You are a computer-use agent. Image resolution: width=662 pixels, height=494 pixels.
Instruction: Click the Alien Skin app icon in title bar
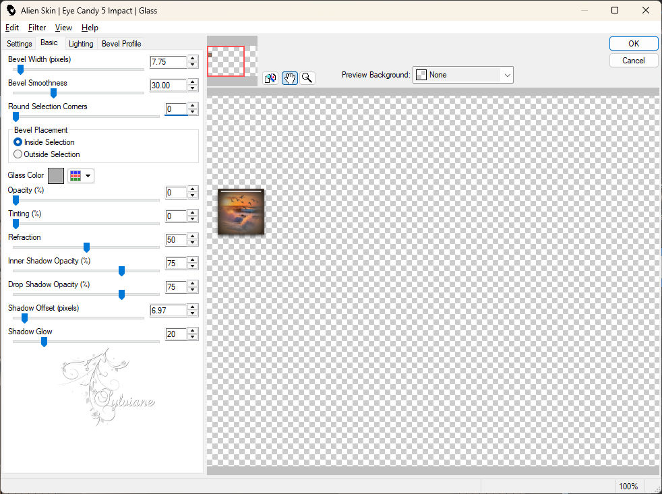point(11,10)
